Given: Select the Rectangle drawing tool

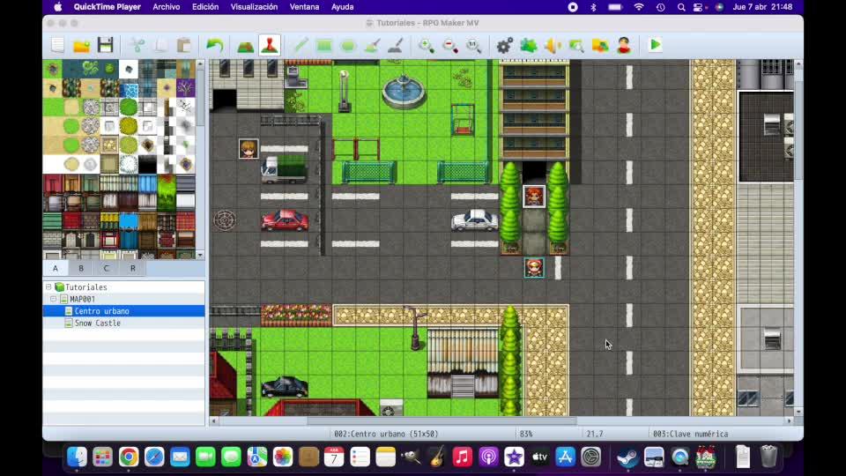Looking at the screenshot, I should click(323, 45).
